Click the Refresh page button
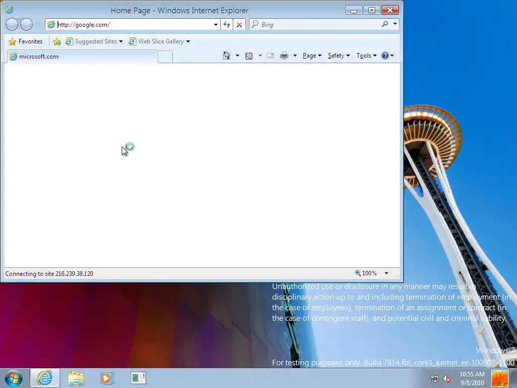The width and height of the screenshot is (517, 388). click(x=227, y=24)
